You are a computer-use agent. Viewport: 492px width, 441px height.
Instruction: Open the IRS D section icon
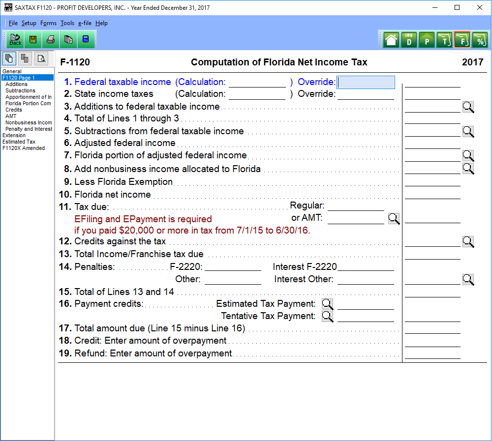(x=409, y=40)
